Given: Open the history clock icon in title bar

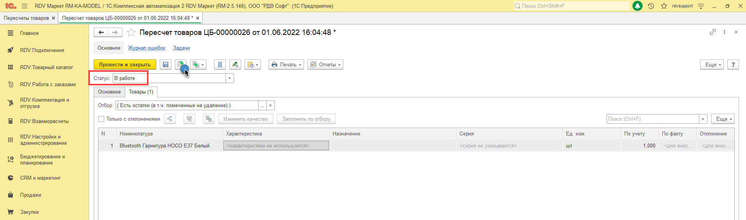Looking at the screenshot, I should click(x=651, y=6).
